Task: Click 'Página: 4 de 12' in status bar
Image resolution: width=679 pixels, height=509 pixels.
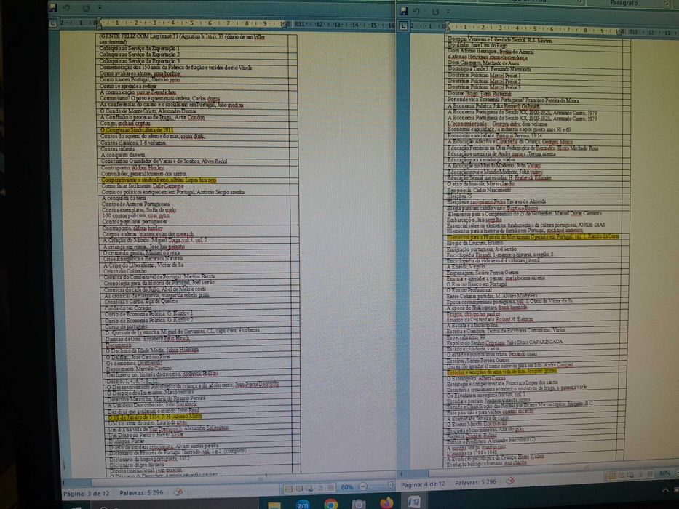Action: click(423, 484)
